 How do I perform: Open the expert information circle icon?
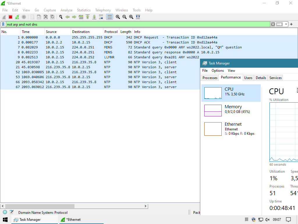[x=5, y=212]
